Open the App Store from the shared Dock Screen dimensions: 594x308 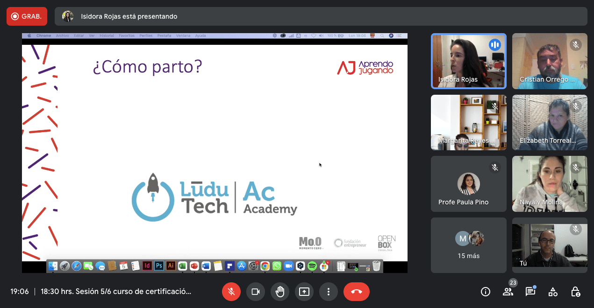[242, 266]
